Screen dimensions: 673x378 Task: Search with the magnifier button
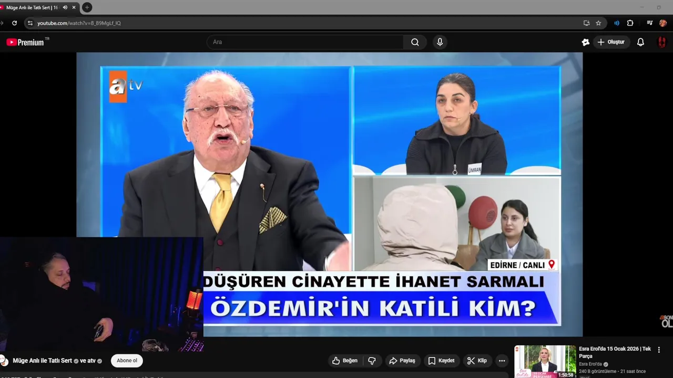415,42
